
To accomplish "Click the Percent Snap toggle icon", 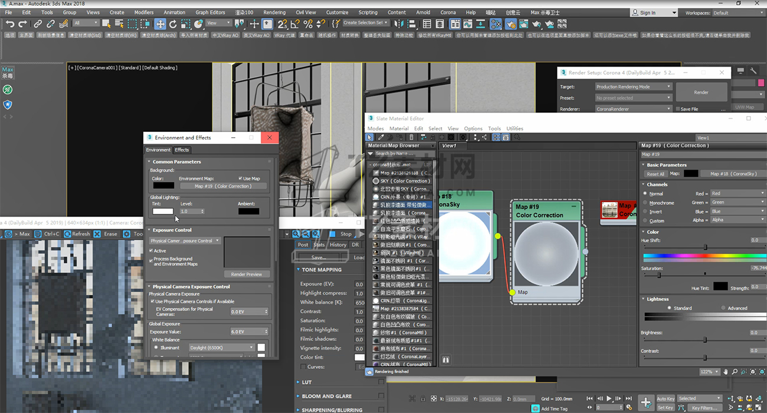I will click(308, 24).
